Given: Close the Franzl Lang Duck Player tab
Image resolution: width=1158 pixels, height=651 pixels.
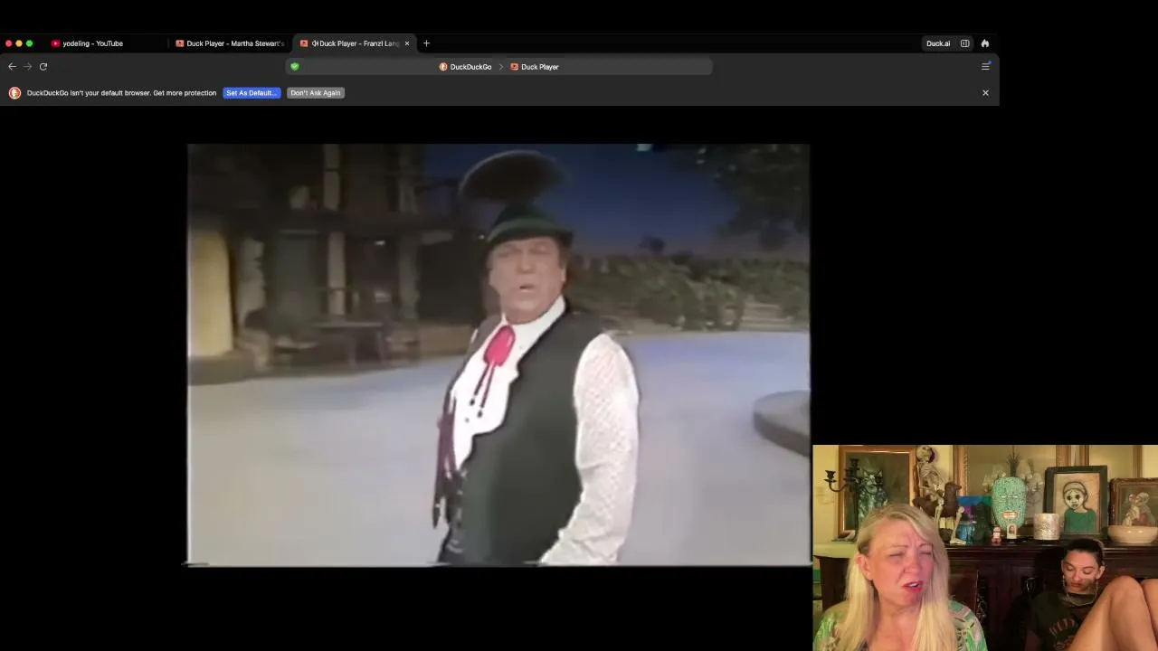Looking at the screenshot, I should click(407, 43).
